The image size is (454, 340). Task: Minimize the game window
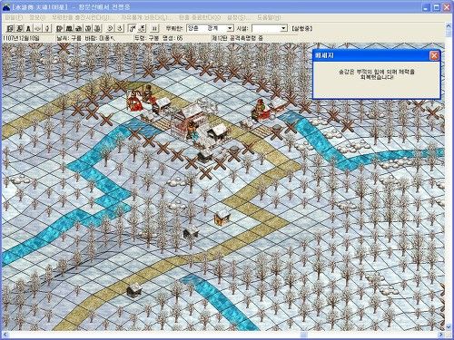(x=426, y=7)
